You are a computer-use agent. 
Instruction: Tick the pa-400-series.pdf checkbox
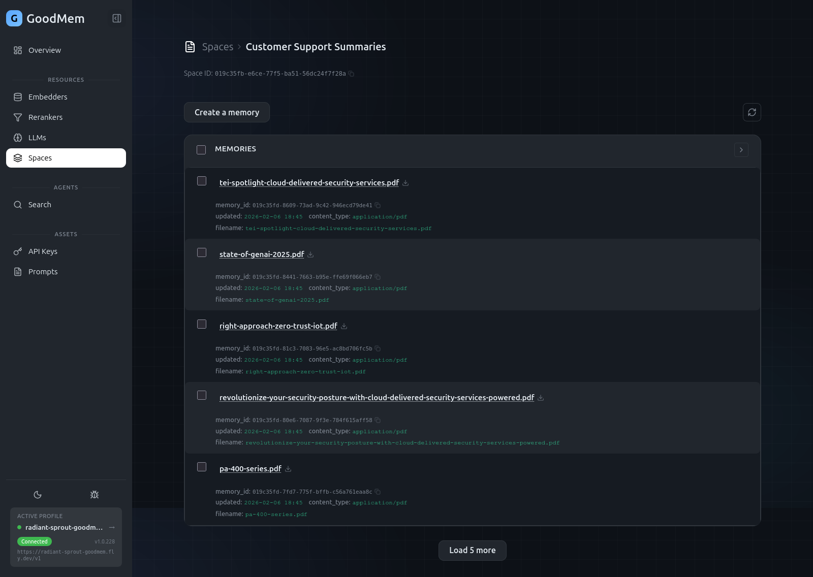point(202,467)
